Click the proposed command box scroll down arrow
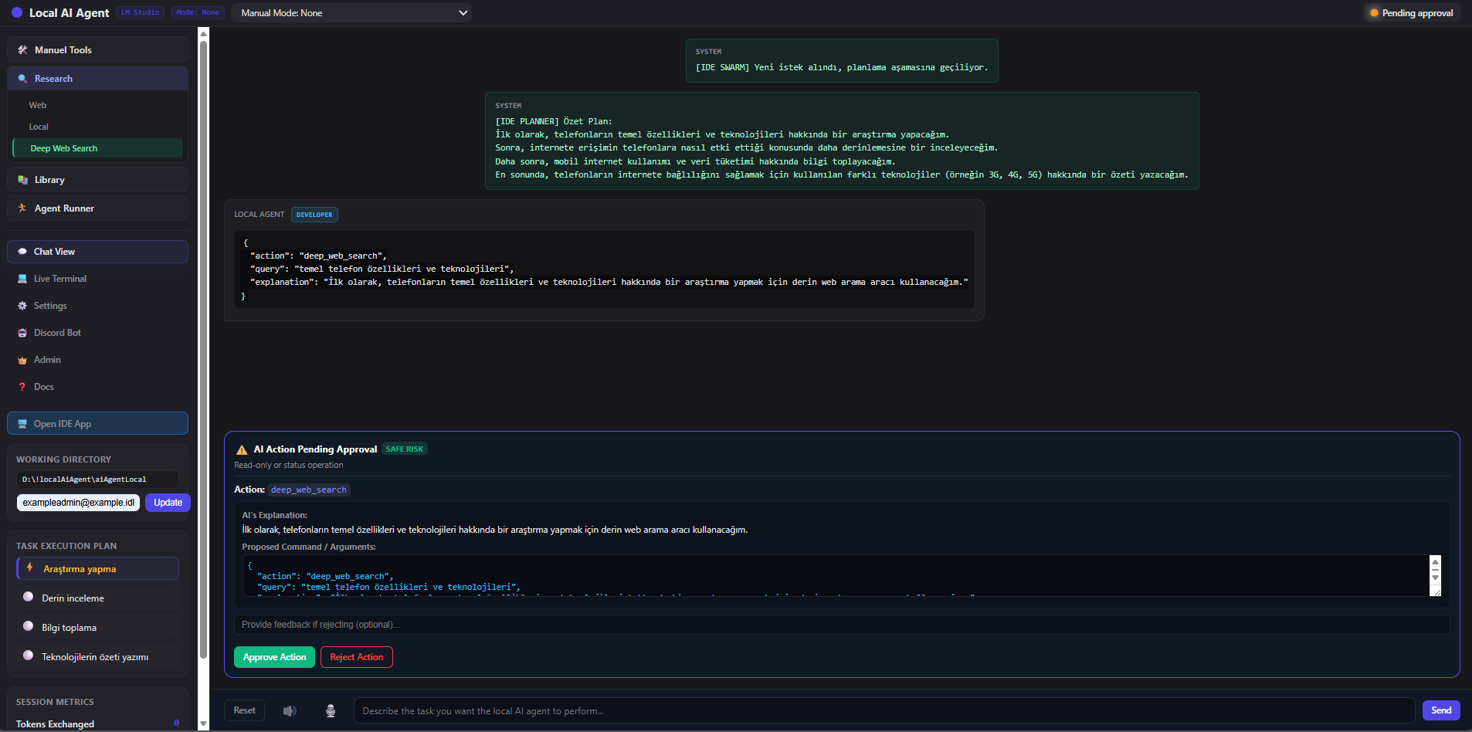 click(x=1436, y=578)
